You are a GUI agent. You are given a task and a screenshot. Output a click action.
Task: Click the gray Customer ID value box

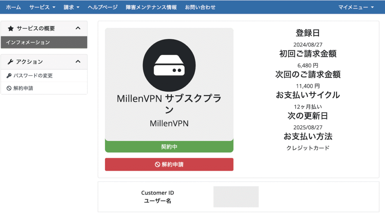(x=236, y=197)
